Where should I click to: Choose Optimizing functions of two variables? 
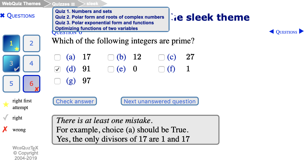tap(96, 28)
